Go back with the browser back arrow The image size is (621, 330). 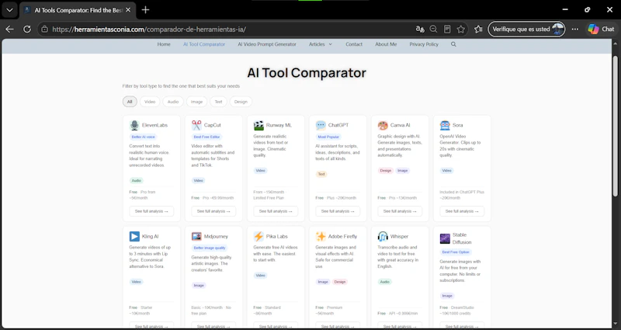[x=9, y=30]
